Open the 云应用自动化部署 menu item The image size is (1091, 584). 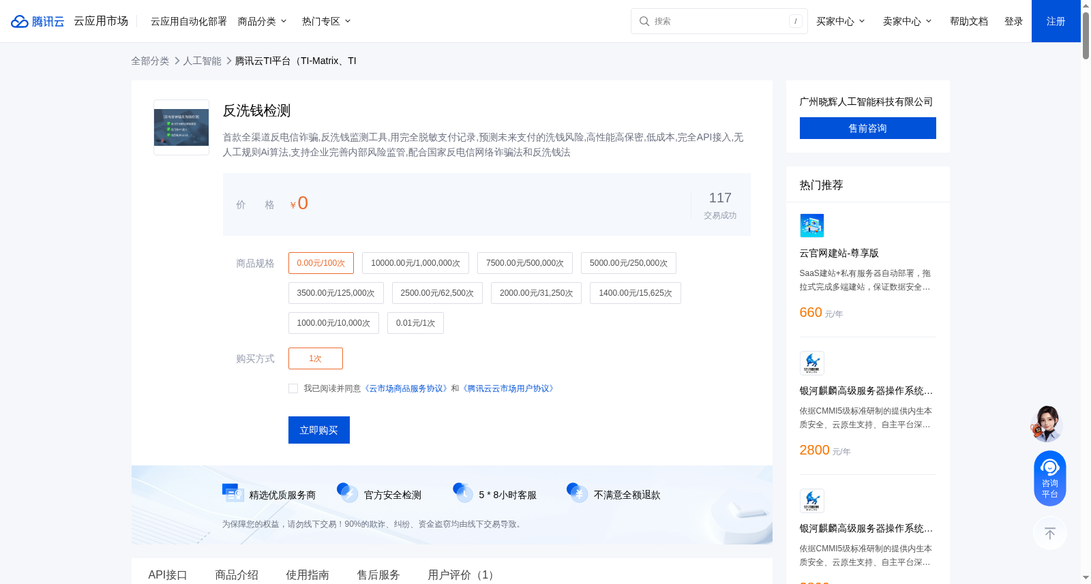189,21
